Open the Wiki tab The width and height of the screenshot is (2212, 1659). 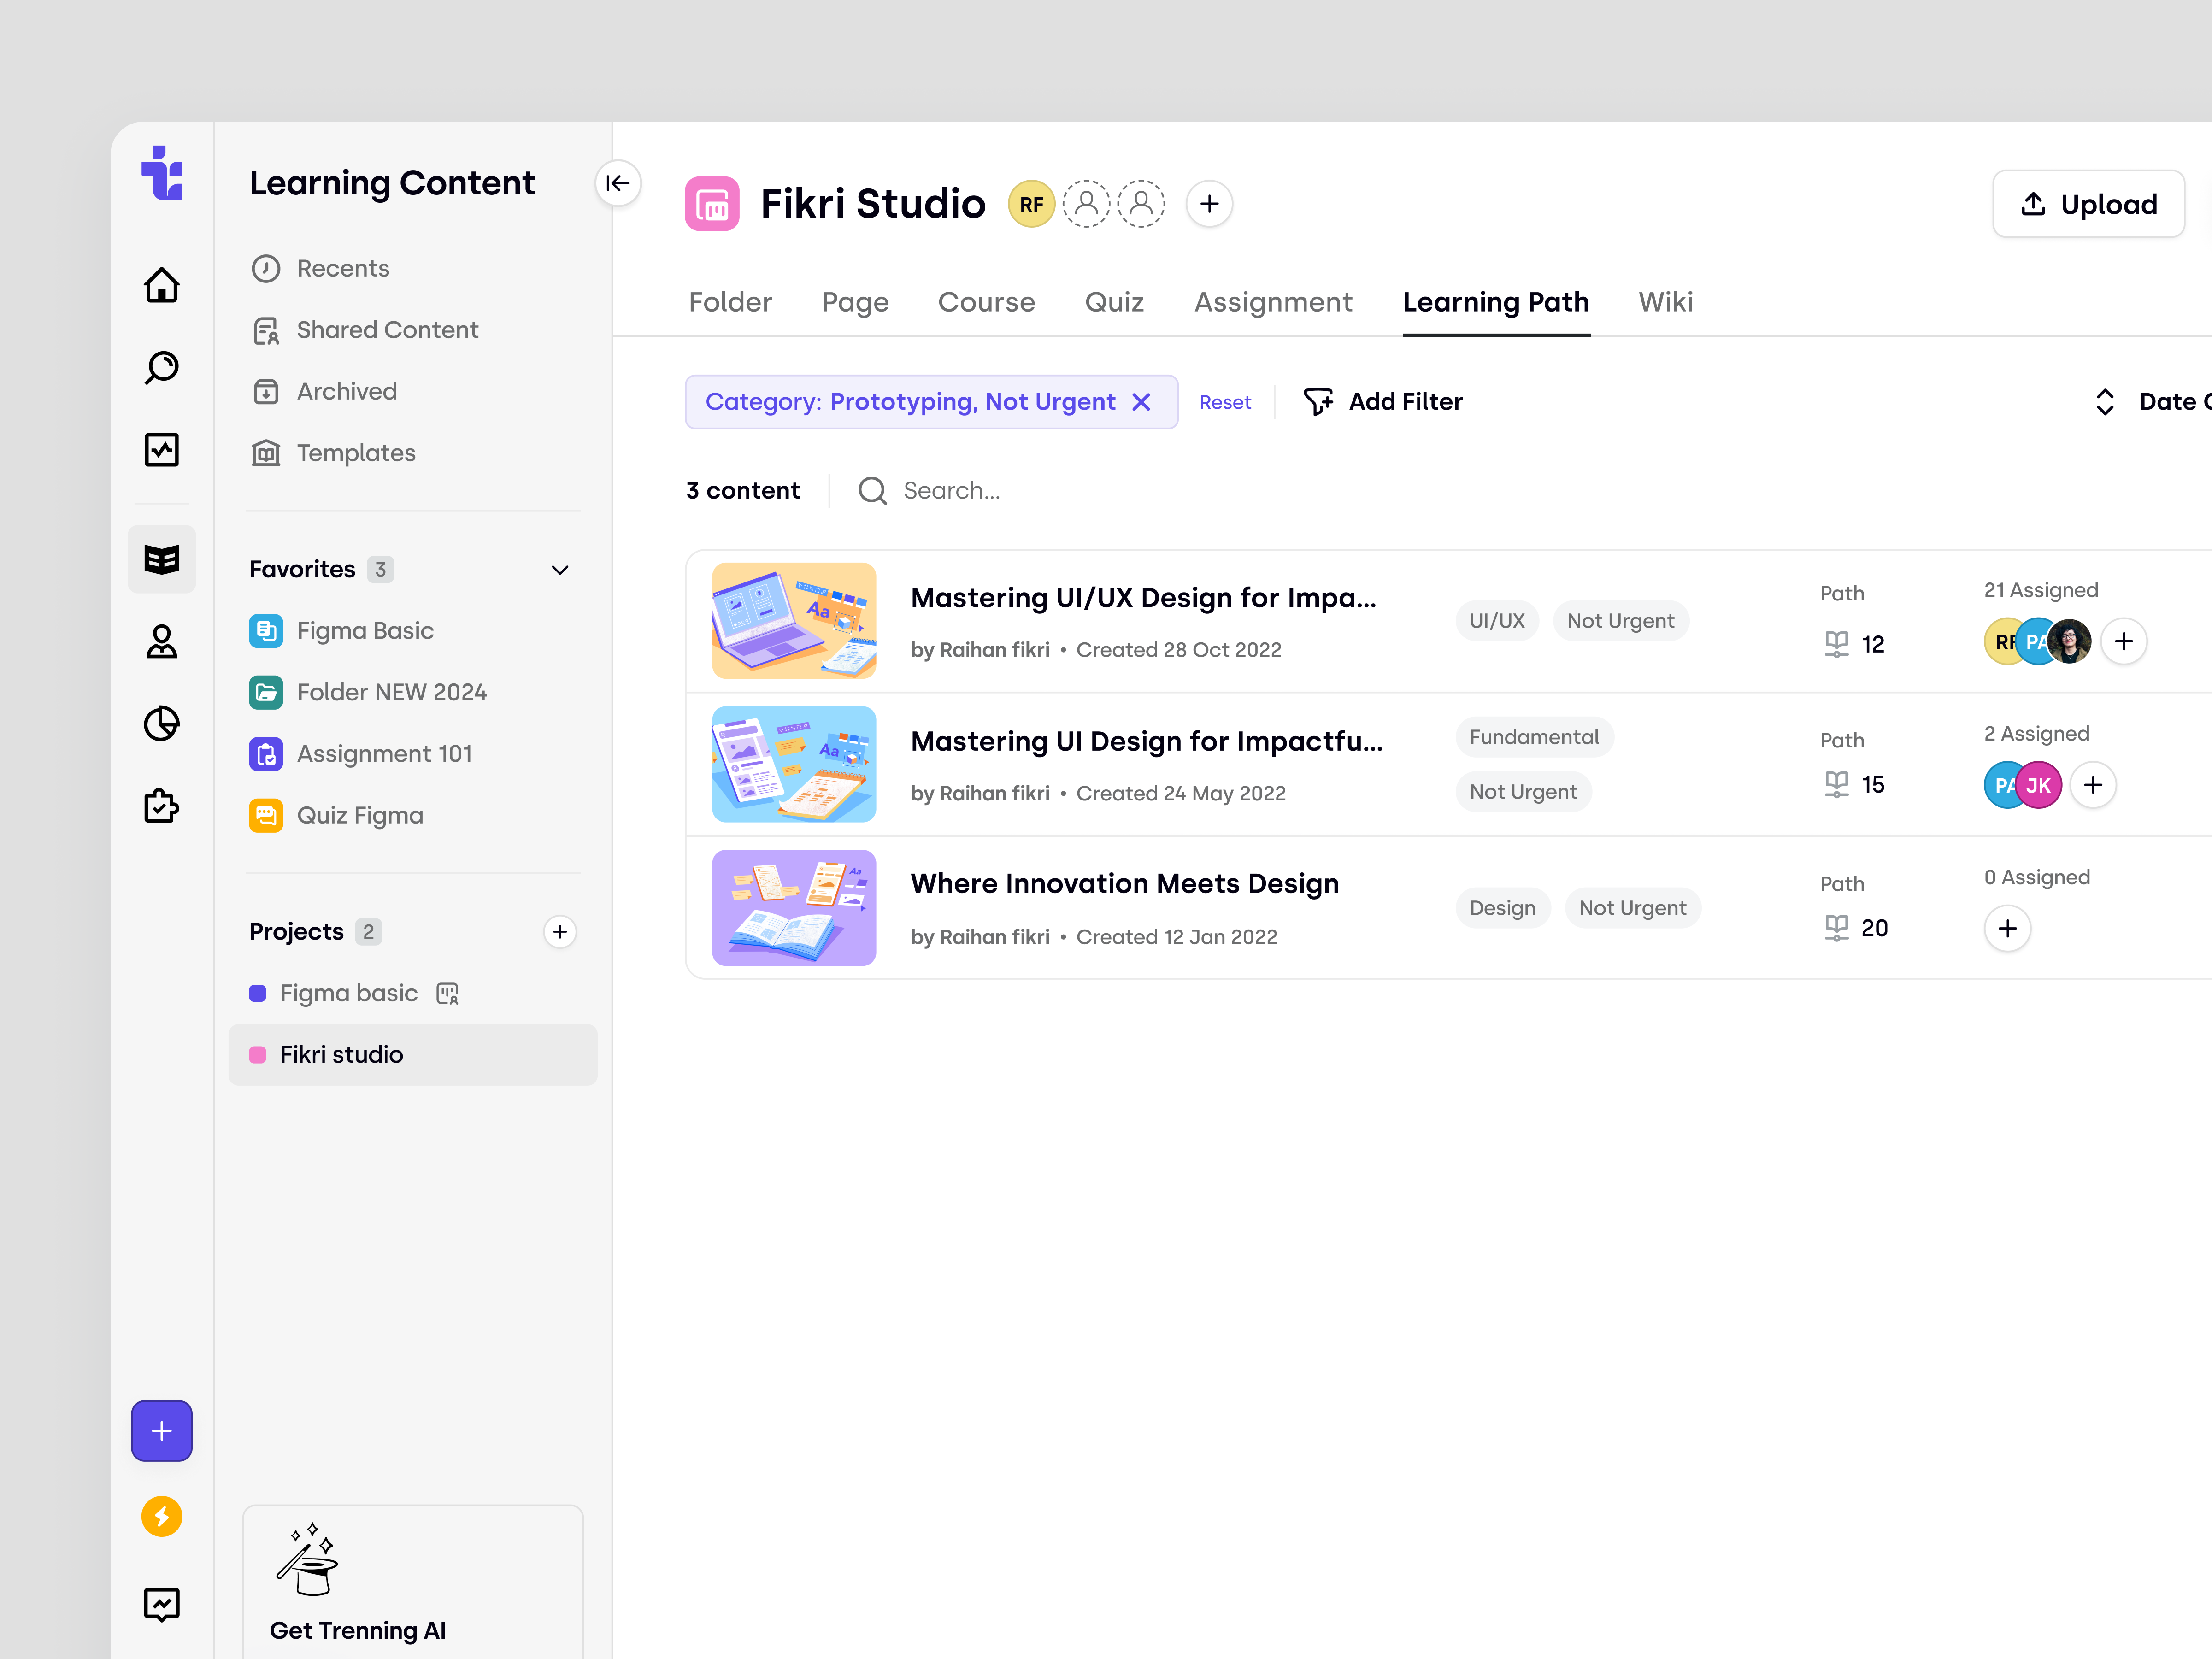tap(1665, 302)
